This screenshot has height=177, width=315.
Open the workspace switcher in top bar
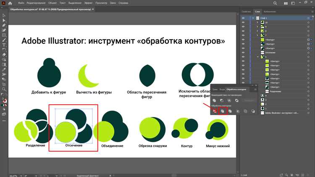click(293, 3)
